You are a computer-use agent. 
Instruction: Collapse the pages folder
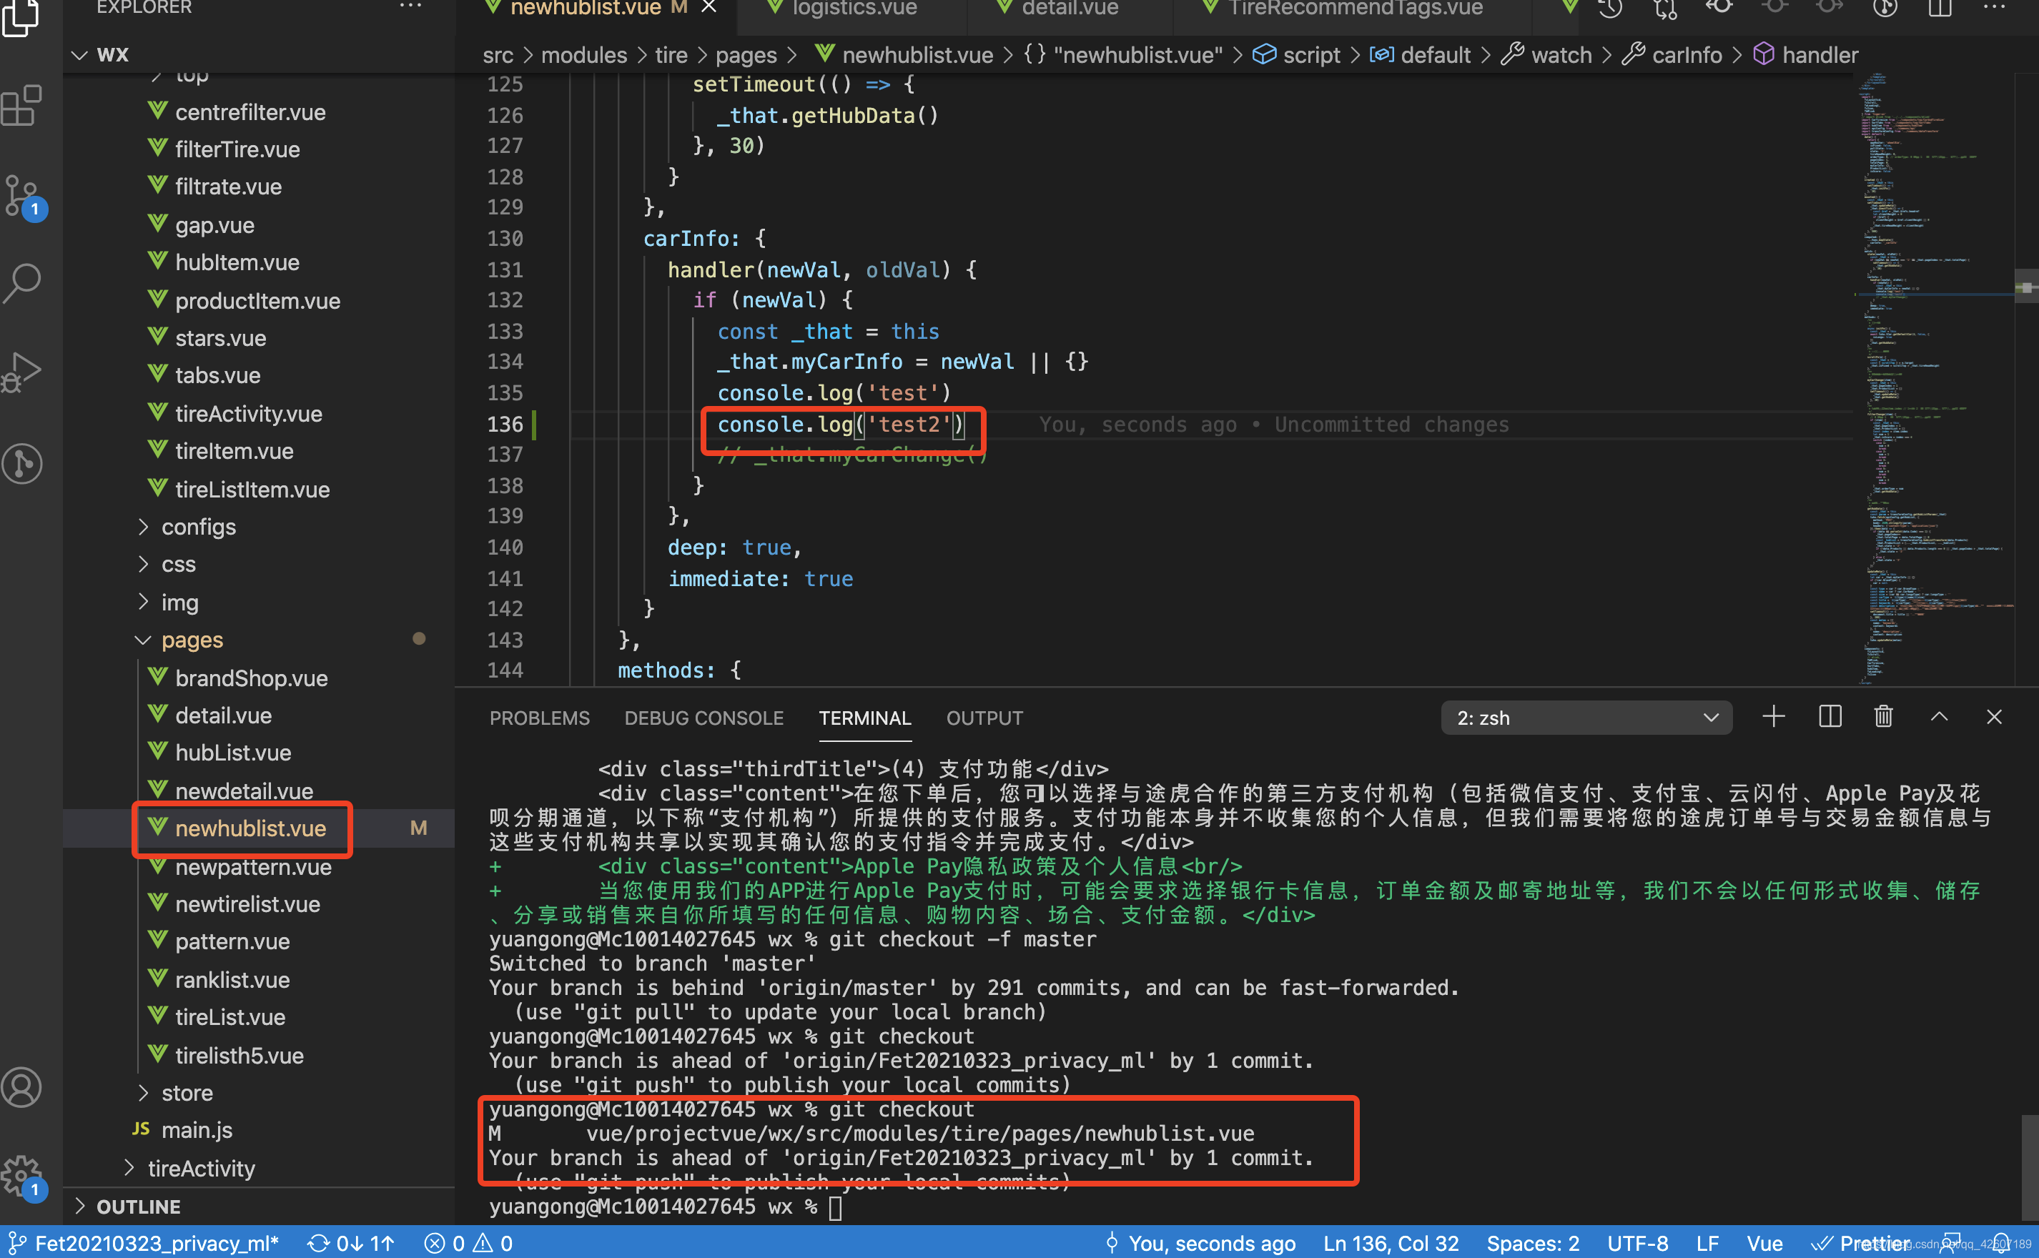(192, 640)
